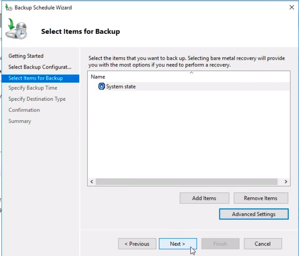
Task: Go back with the Previous button
Action: click(x=137, y=244)
